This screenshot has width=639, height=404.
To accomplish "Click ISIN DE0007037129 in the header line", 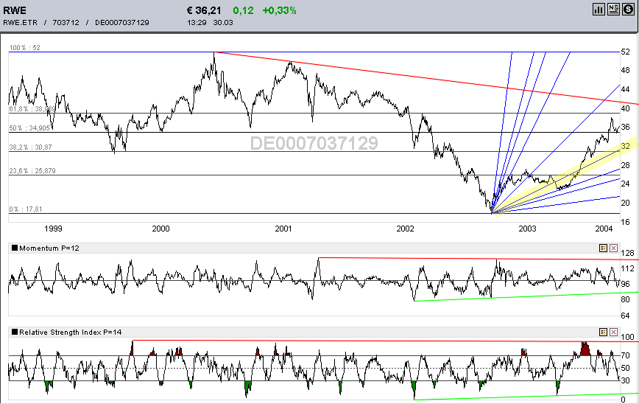I will 122,22.
